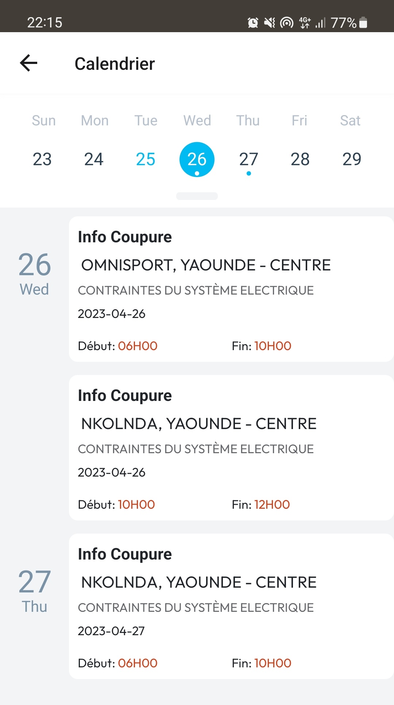Open the OMNISPORT, YAOUNDE outage card
The image size is (394, 705).
[x=231, y=289]
